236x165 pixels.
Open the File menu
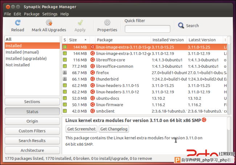[x=8, y=14]
